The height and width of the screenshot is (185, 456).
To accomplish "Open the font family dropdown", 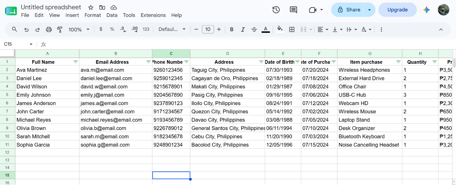I will pos(172,29).
